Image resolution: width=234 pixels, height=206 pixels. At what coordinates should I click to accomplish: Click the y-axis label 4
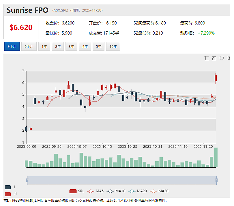pyautogui.click(x=23, y=107)
